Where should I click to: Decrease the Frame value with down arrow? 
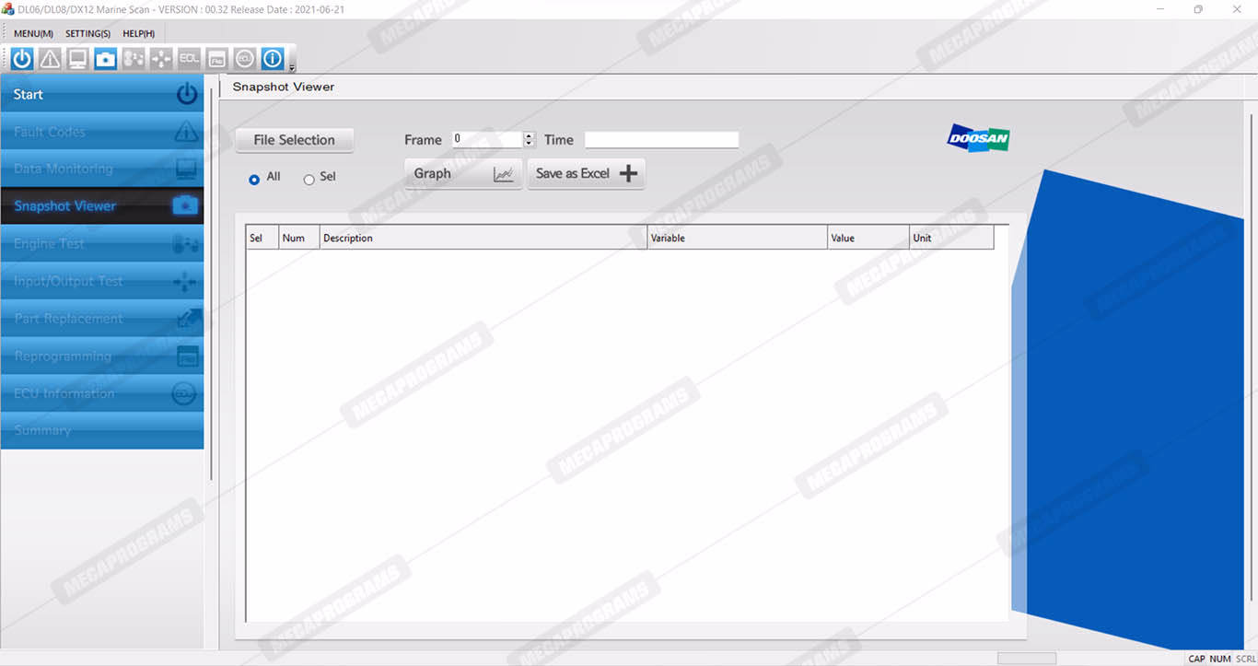529,144
